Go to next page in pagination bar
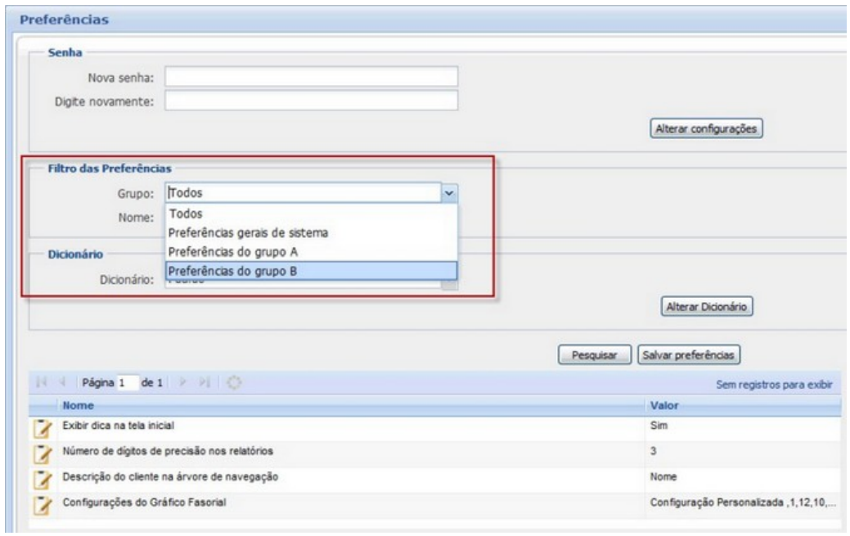Viewport: 850px width, 536px height. [x=184, y=383]
